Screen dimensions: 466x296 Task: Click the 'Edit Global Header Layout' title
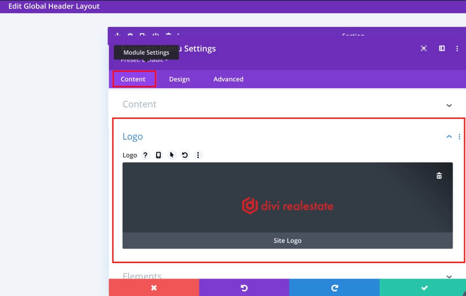tap(54, 6)
